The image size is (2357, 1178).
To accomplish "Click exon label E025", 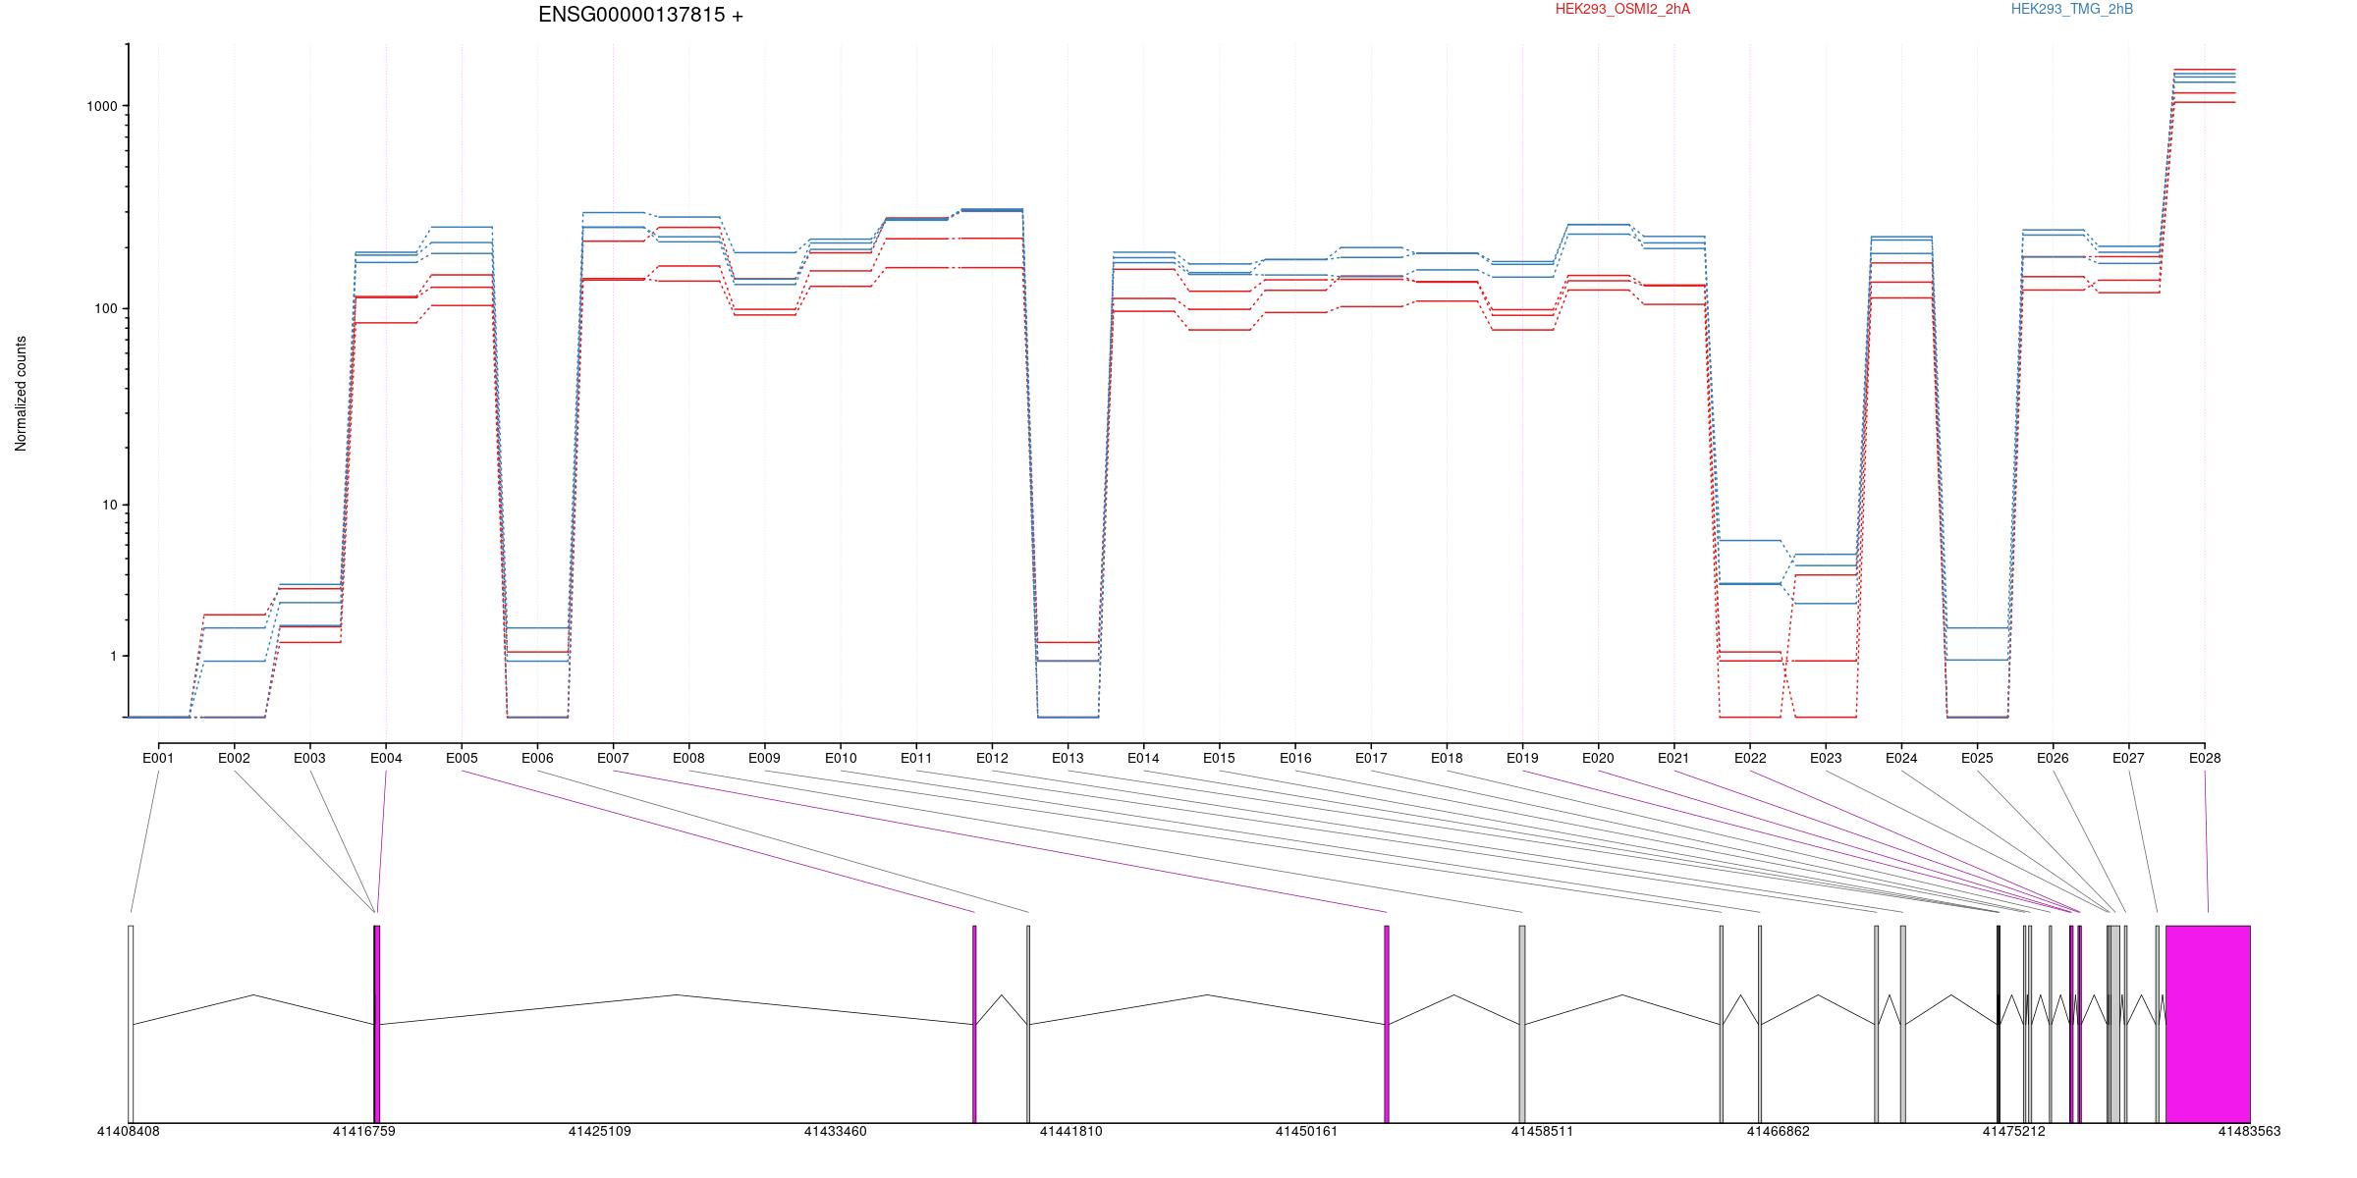I will point(1977,758).
